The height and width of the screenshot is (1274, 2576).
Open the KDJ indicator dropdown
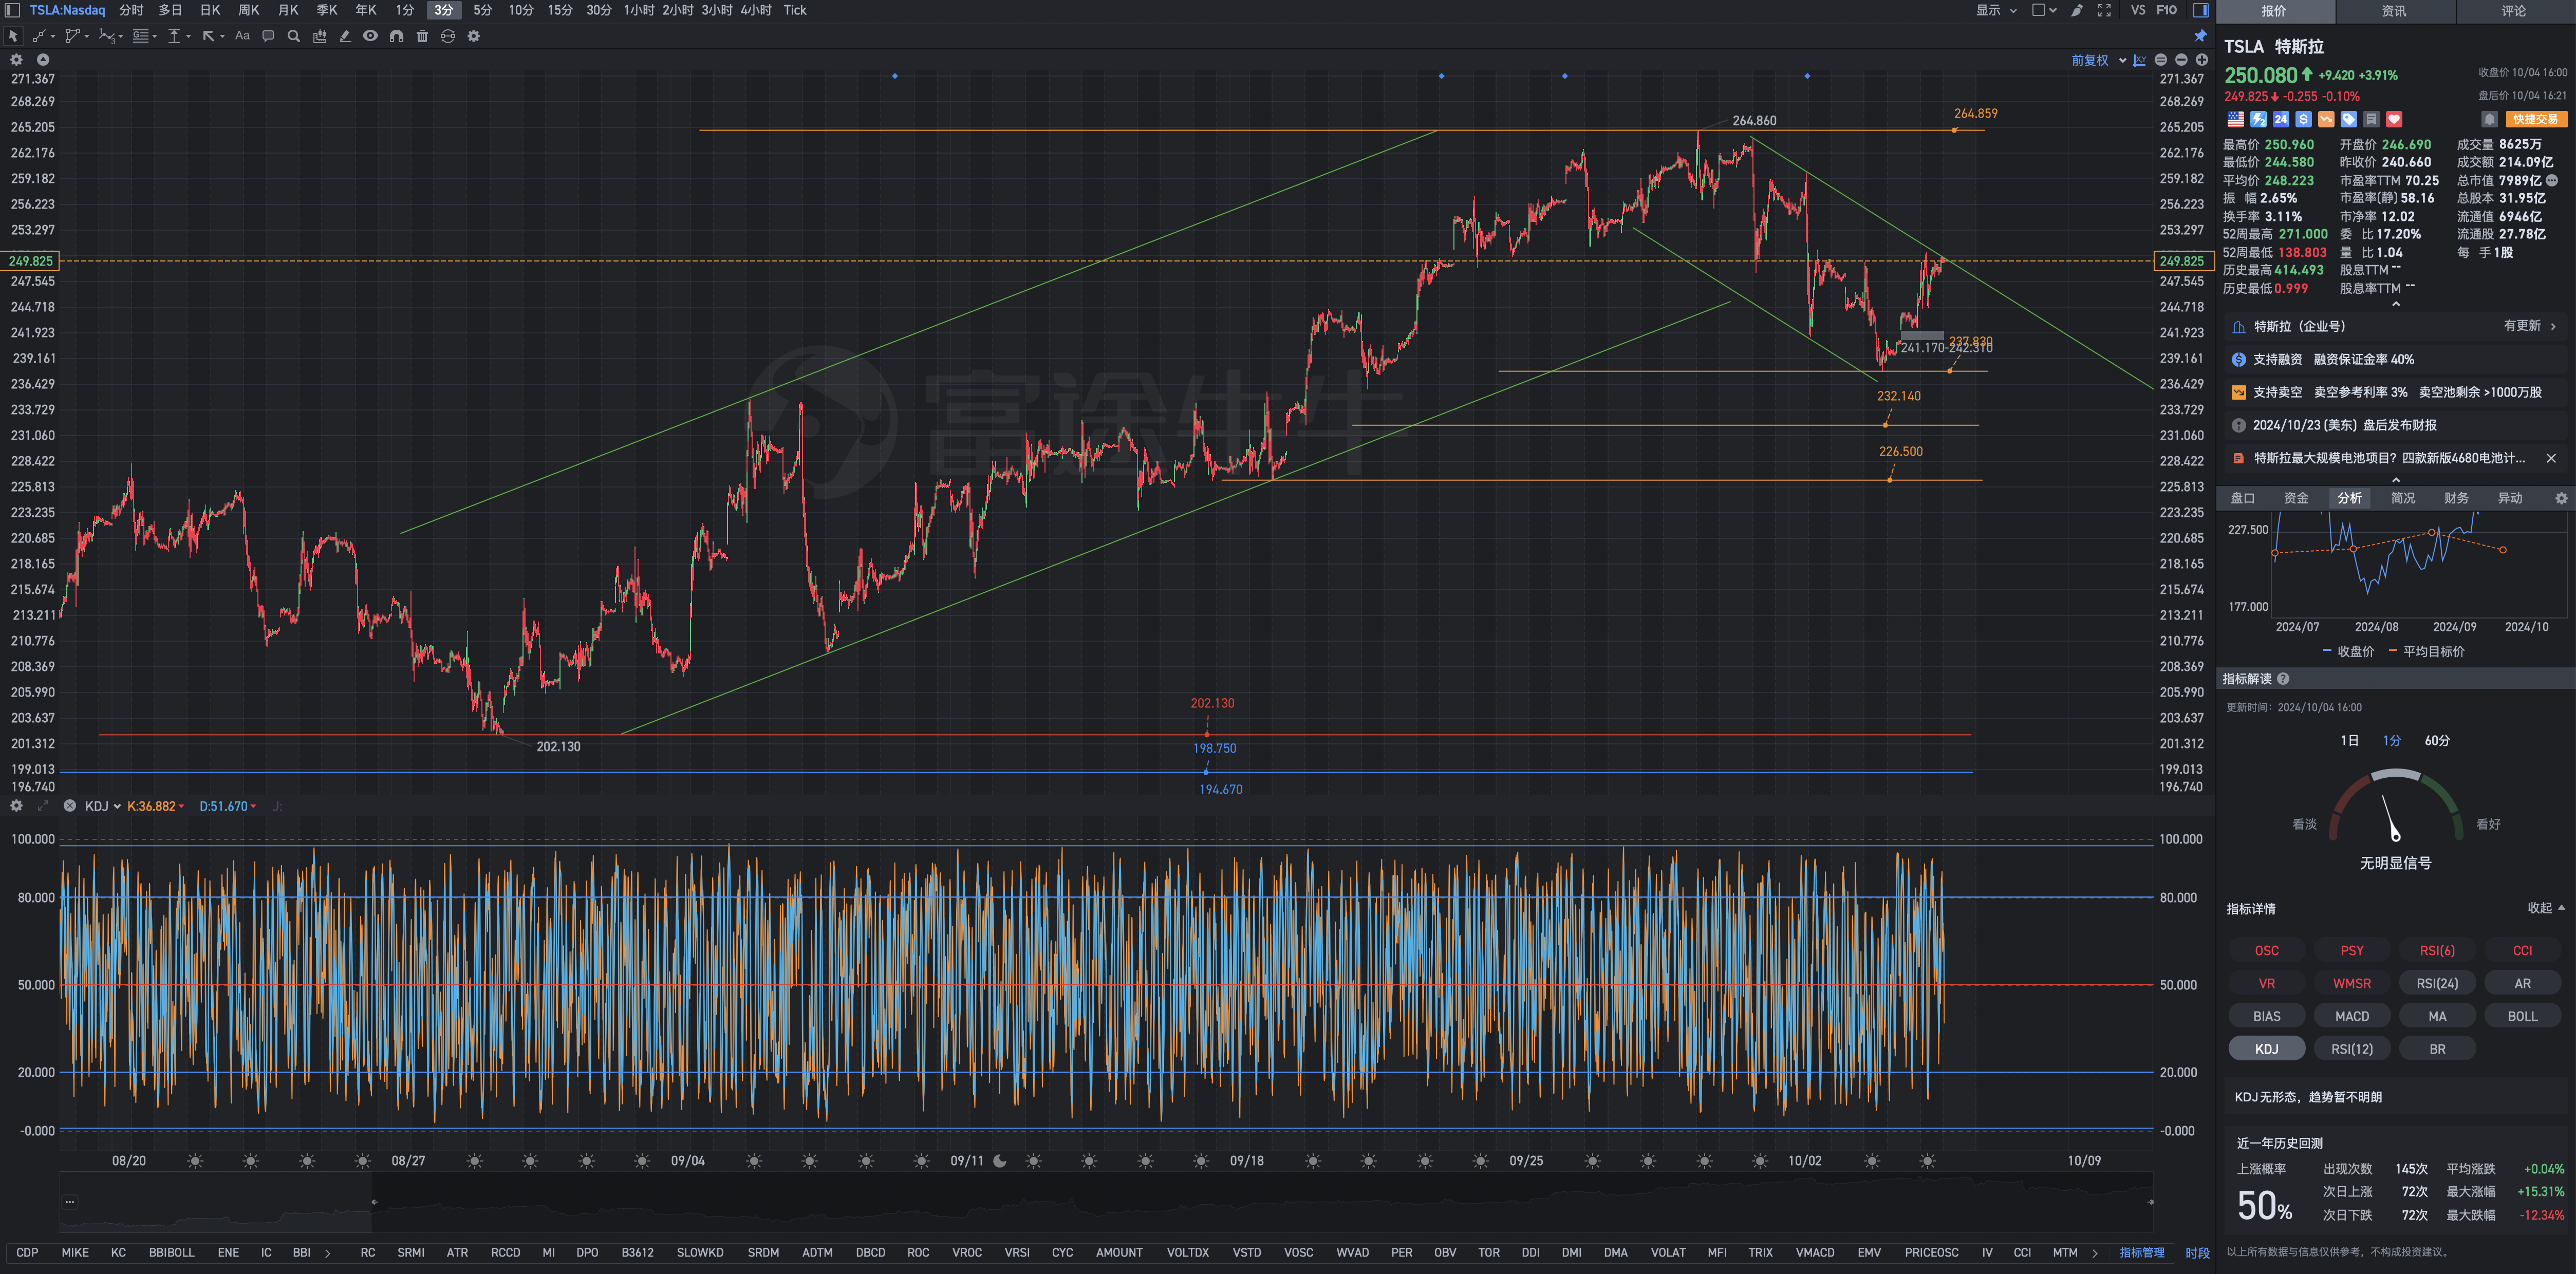pyautogui.click(x=102, y=806)
